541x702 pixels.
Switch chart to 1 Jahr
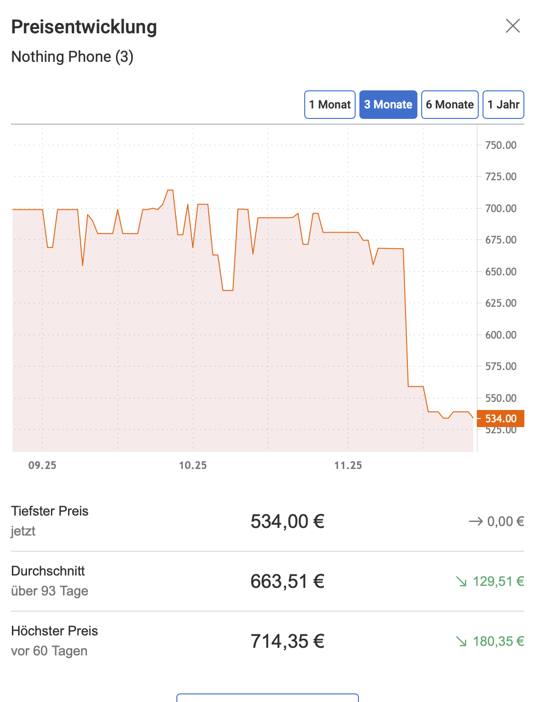pos(503,105)
